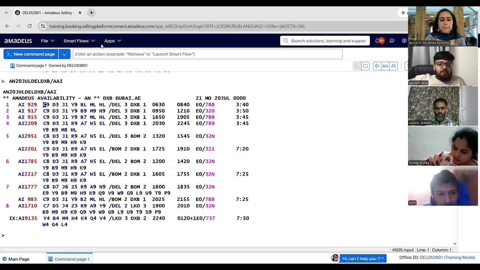
Task: Click the 'Column: 1' status bar entry
Action: point(441,250)
